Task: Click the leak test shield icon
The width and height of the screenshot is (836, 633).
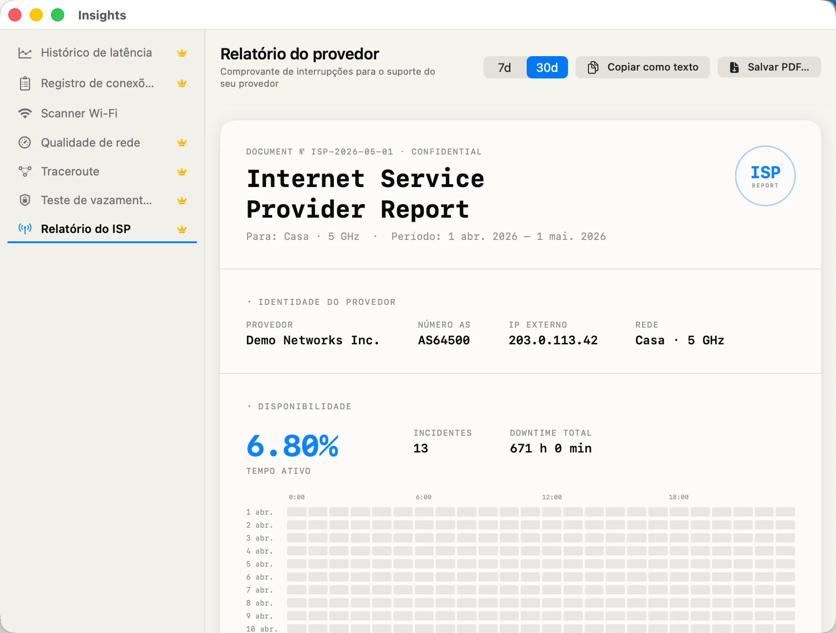Action: [x=25, y=200]
